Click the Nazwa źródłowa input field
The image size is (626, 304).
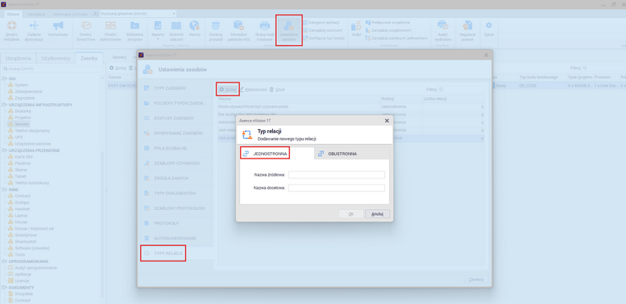pyautogui.click(x=337, y=175)
